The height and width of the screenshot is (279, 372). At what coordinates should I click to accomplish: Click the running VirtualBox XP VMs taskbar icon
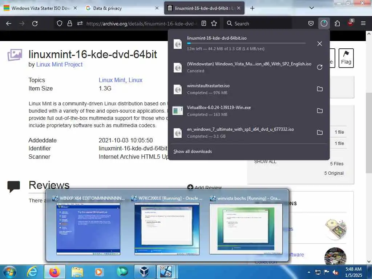(x=166, y=272)
